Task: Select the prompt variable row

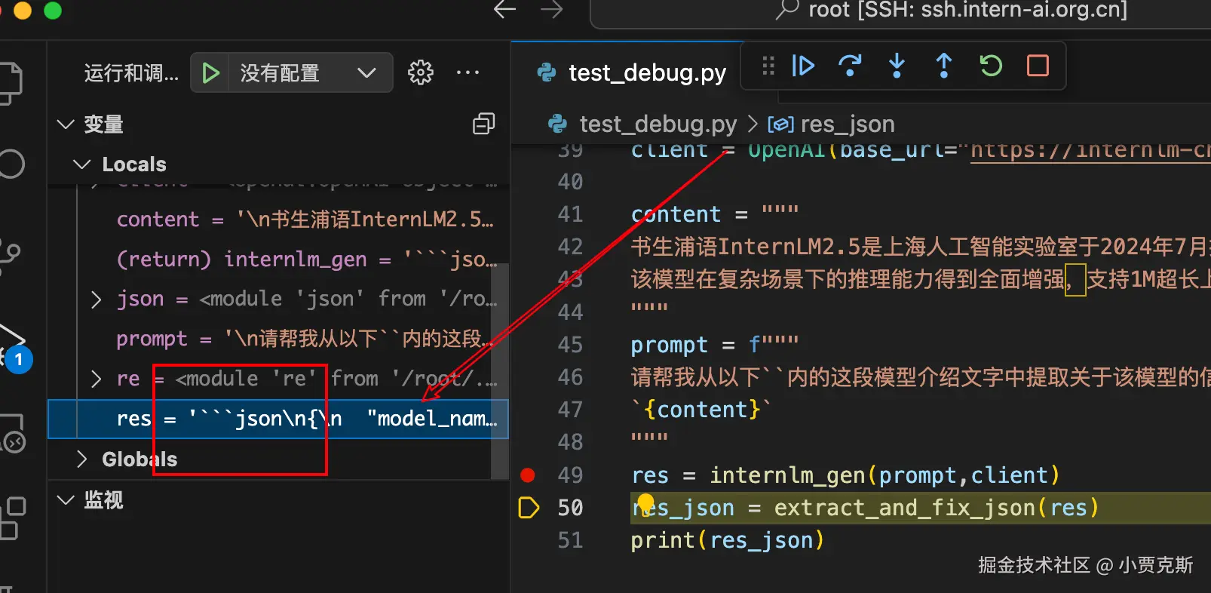Action: click(277, 339)
